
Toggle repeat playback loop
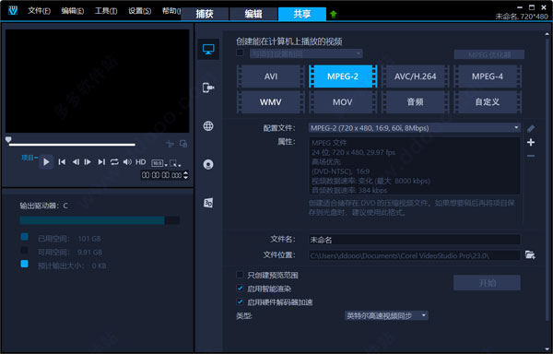tap(114, 162)
